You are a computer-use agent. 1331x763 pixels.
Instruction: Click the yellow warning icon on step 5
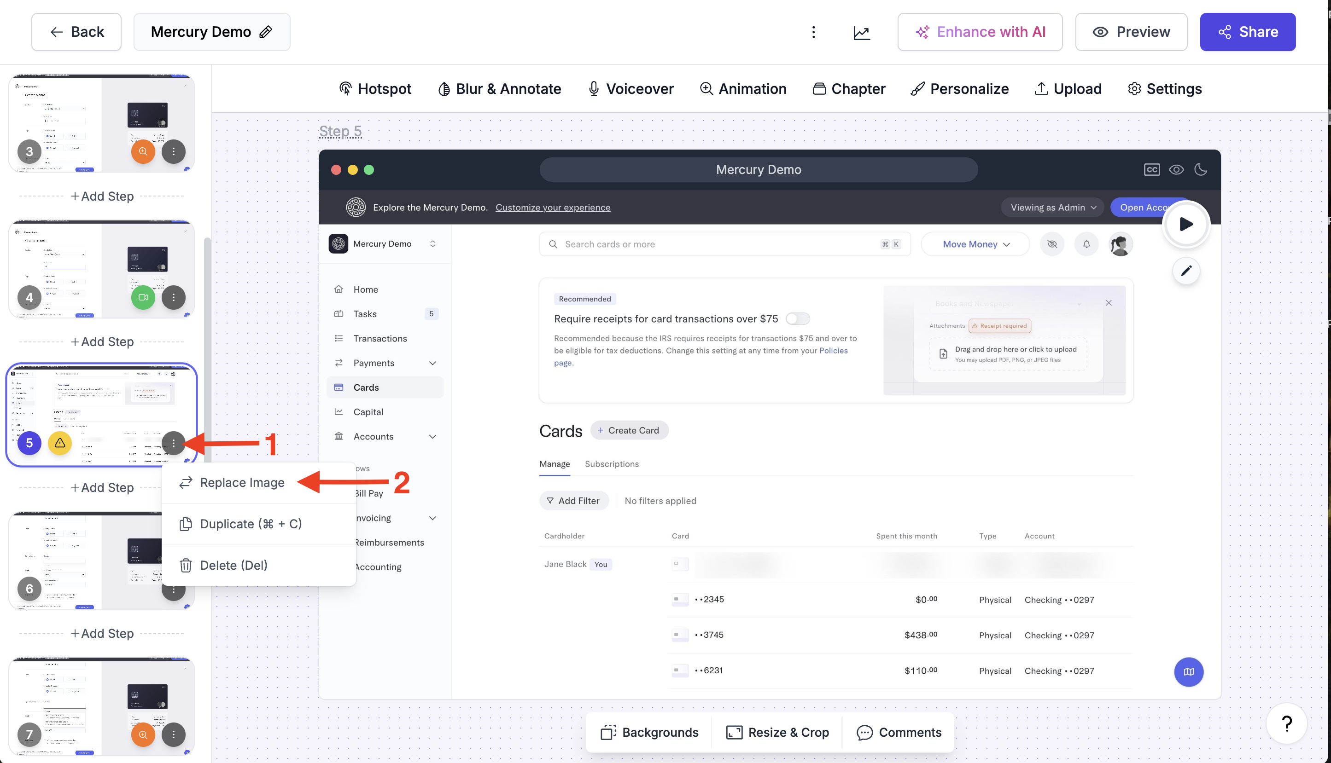point(60,443)
